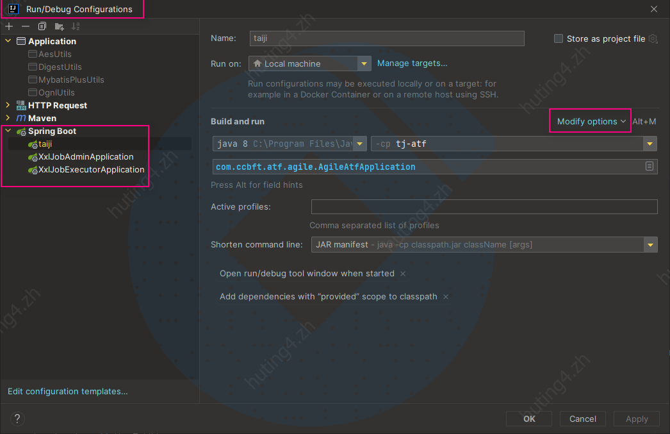The height and width of the screenshot is (434, 670).
Task: Select the MybatisPlusUtils configuration
Action: (x=71, y=79)
